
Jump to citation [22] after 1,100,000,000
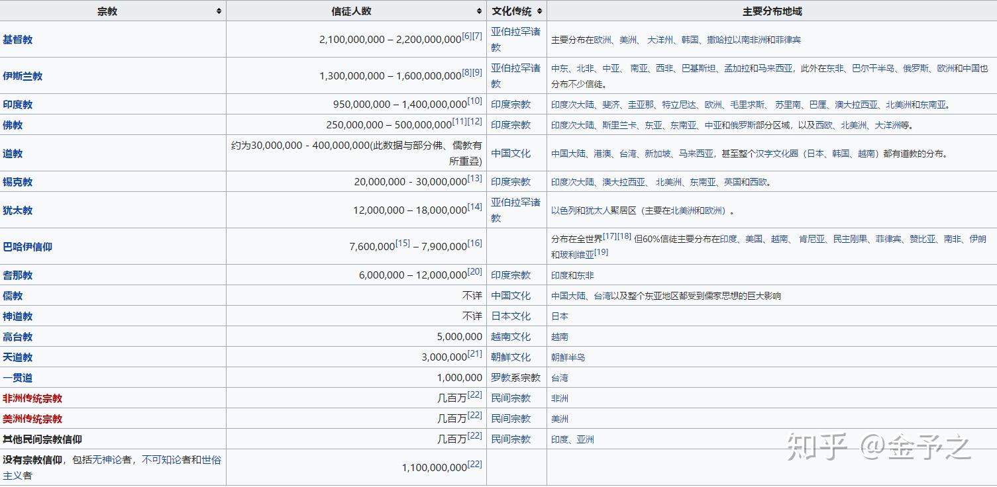[x=475, y=464]
